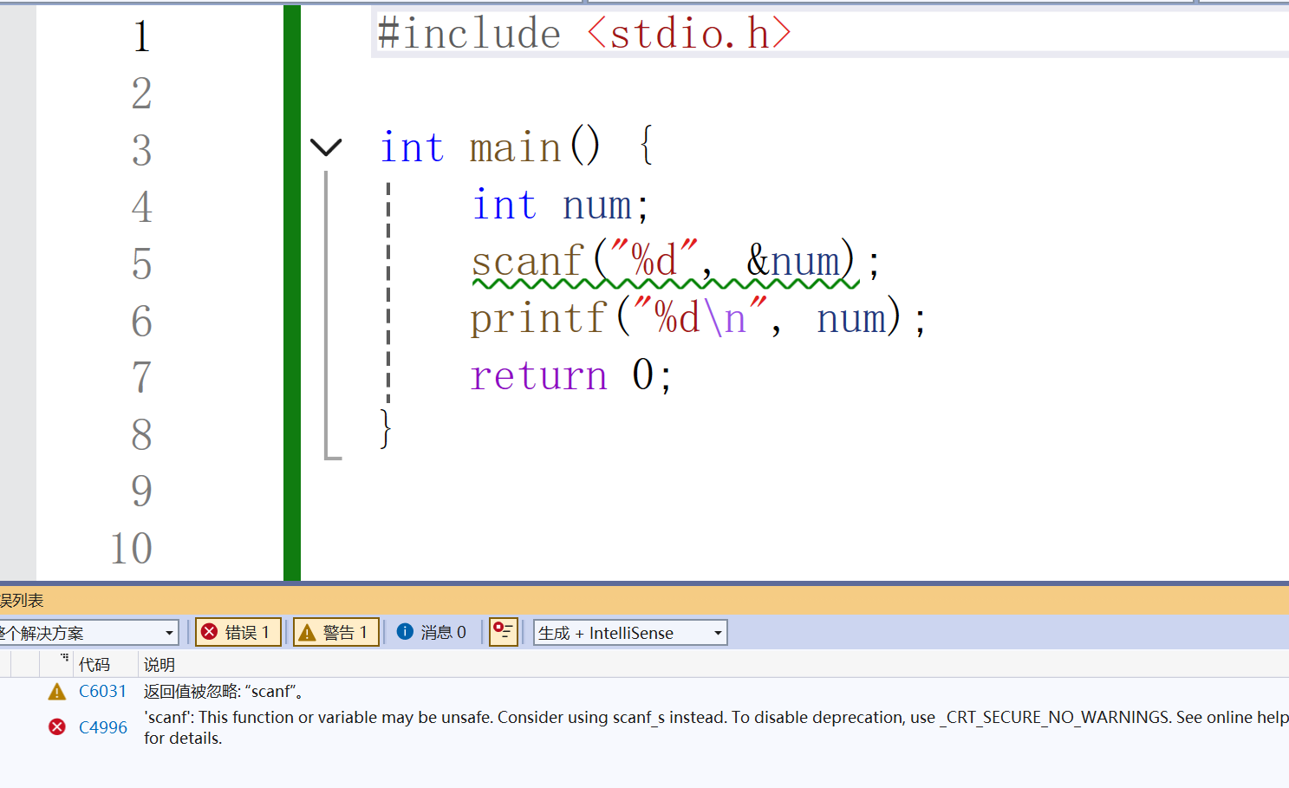The width and height of the screenshot is (1289, 788).
Task: Open documentation link for error C4996
Action: [x=102, y=726]
